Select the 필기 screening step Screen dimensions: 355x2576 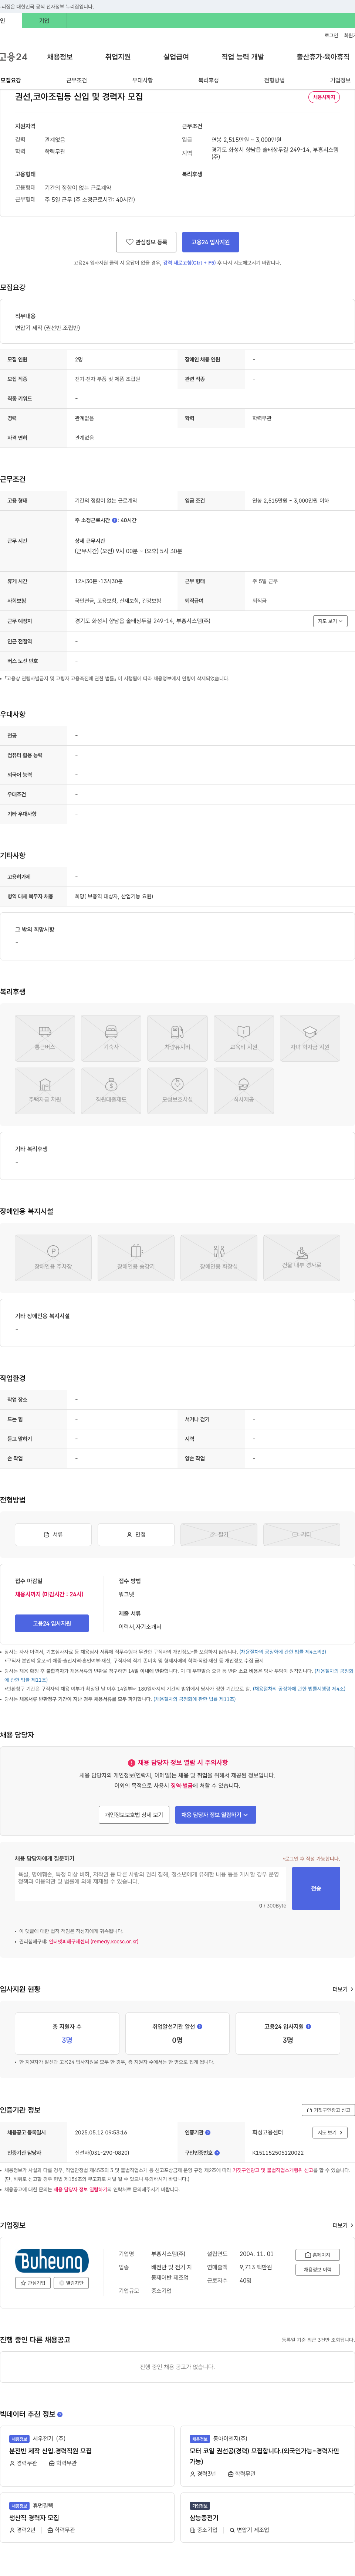tap(219, 1534)
